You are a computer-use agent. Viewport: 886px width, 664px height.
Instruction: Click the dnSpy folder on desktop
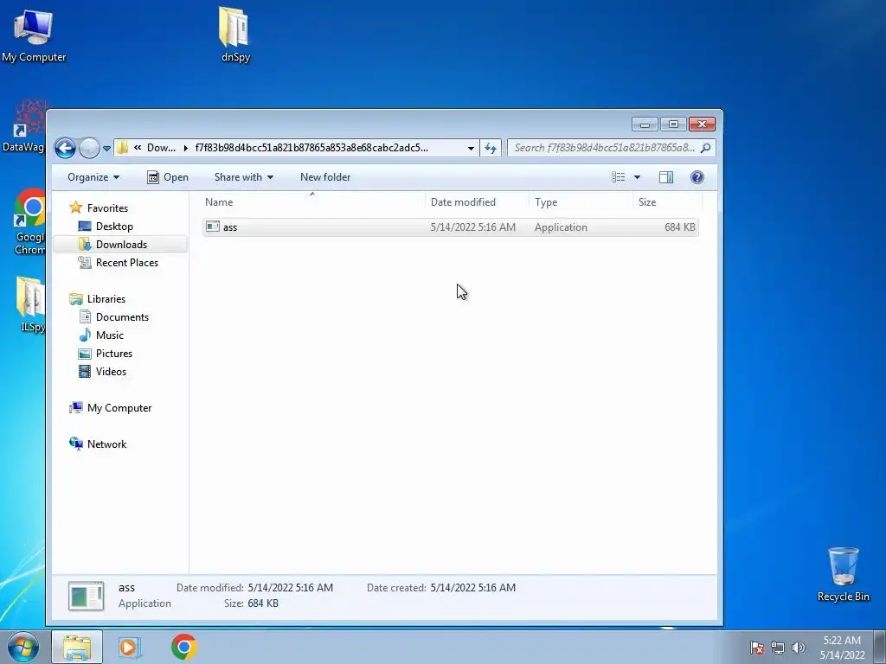click(235, 35)
